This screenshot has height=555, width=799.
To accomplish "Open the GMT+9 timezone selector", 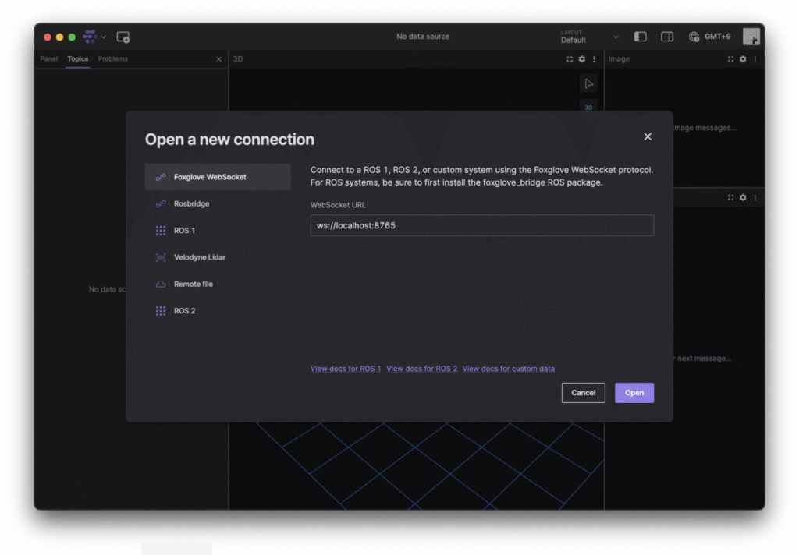I will tap(710, 37).
